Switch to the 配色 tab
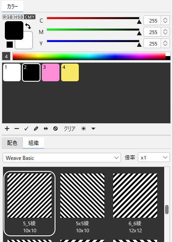The width and height of the screenshot is (173, 242). [12, 143]
